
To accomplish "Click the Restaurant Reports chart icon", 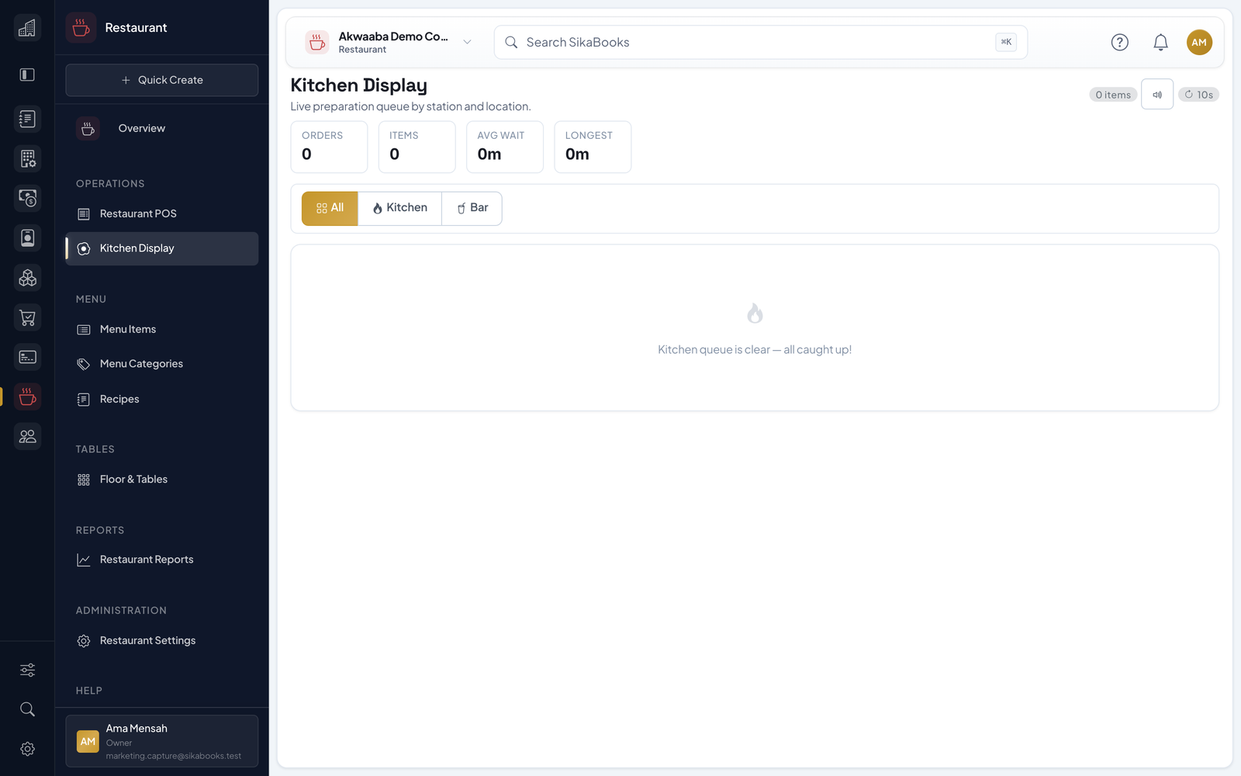I will [x=84, y=559].
